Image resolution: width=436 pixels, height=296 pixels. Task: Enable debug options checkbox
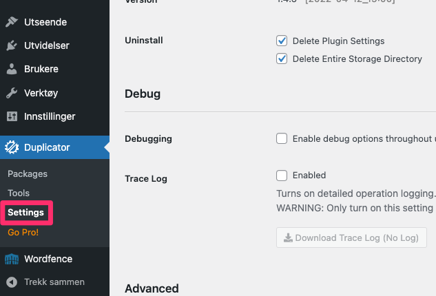pyautogui.click(x=282, y=138)
